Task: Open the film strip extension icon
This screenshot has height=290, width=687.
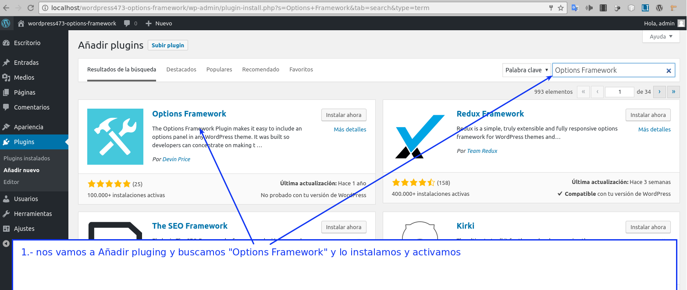Action: click(603, 8)
